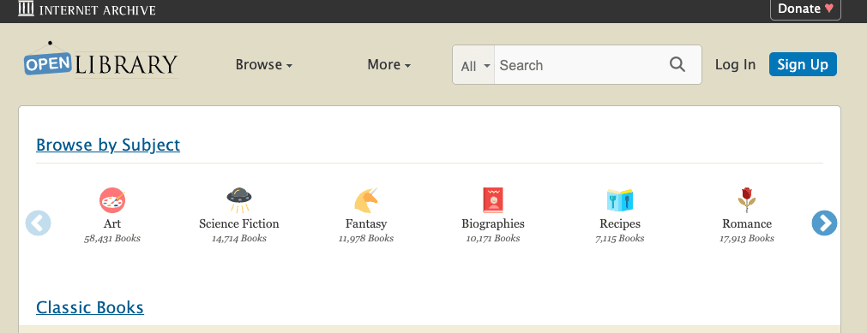867x333 pixels.
Task: Open the Open Library logo homepage link
Action: [x=101, y=60]
